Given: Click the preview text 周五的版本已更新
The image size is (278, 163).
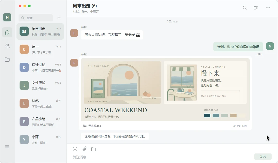Looking at the screenshot, I should click(43, 125).
